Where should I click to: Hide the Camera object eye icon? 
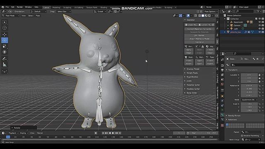260,25
